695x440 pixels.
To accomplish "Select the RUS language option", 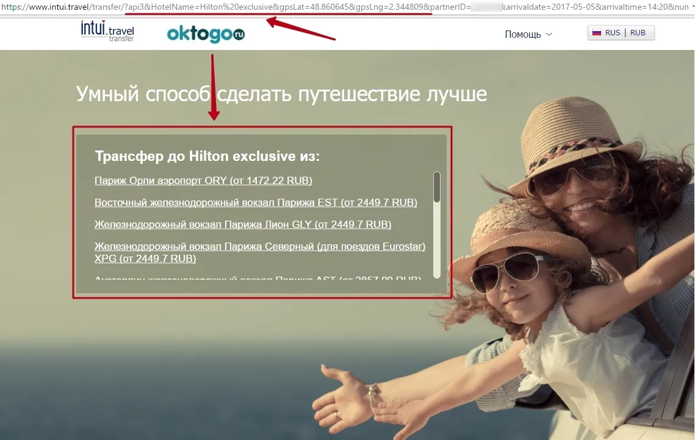I will point(613,33).
